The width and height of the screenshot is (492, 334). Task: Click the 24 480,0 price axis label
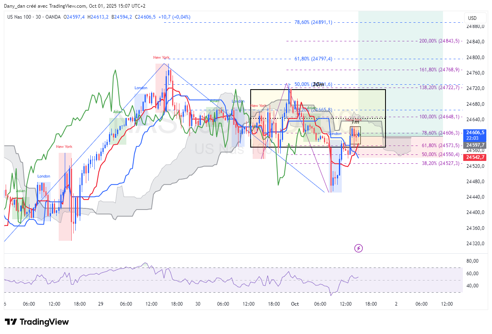(x=476, y=182)
